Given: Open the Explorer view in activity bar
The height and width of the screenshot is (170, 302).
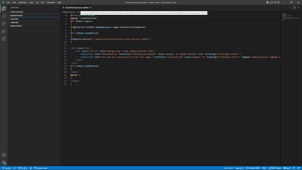Looking at the screenshot, I should (x=4, y=8).
